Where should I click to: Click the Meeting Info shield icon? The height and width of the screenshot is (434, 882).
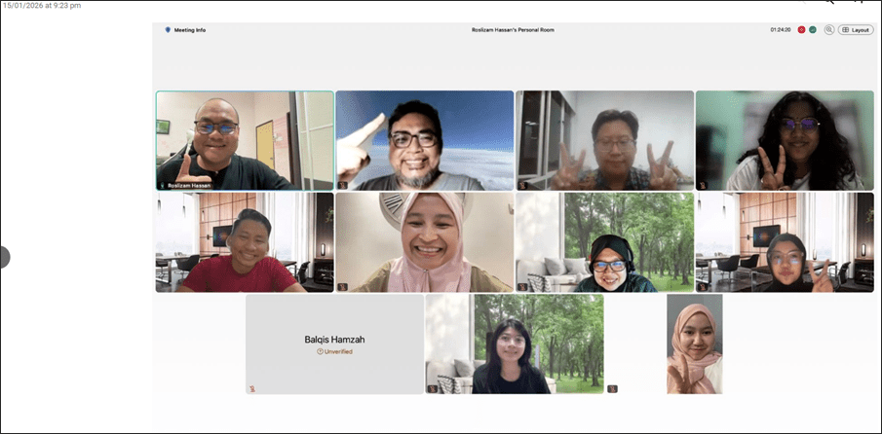point(168,30)
